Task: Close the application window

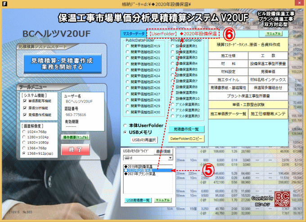Action: click(x=300, y=4)
